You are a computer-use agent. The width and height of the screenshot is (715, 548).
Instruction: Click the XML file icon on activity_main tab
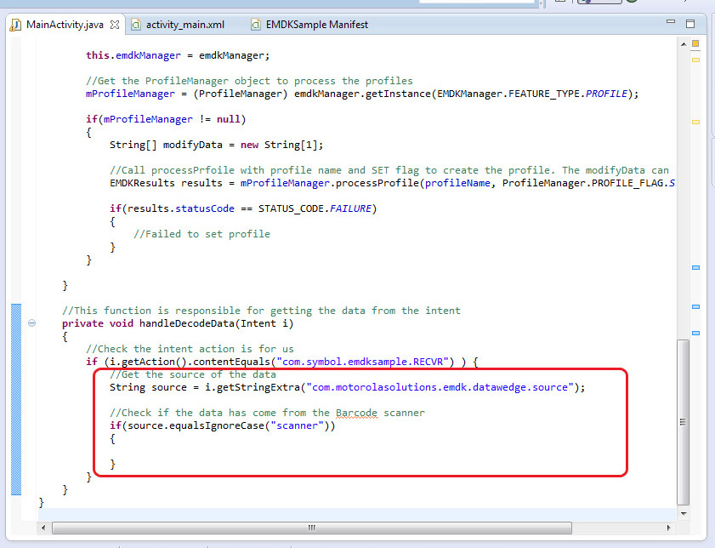135,25
